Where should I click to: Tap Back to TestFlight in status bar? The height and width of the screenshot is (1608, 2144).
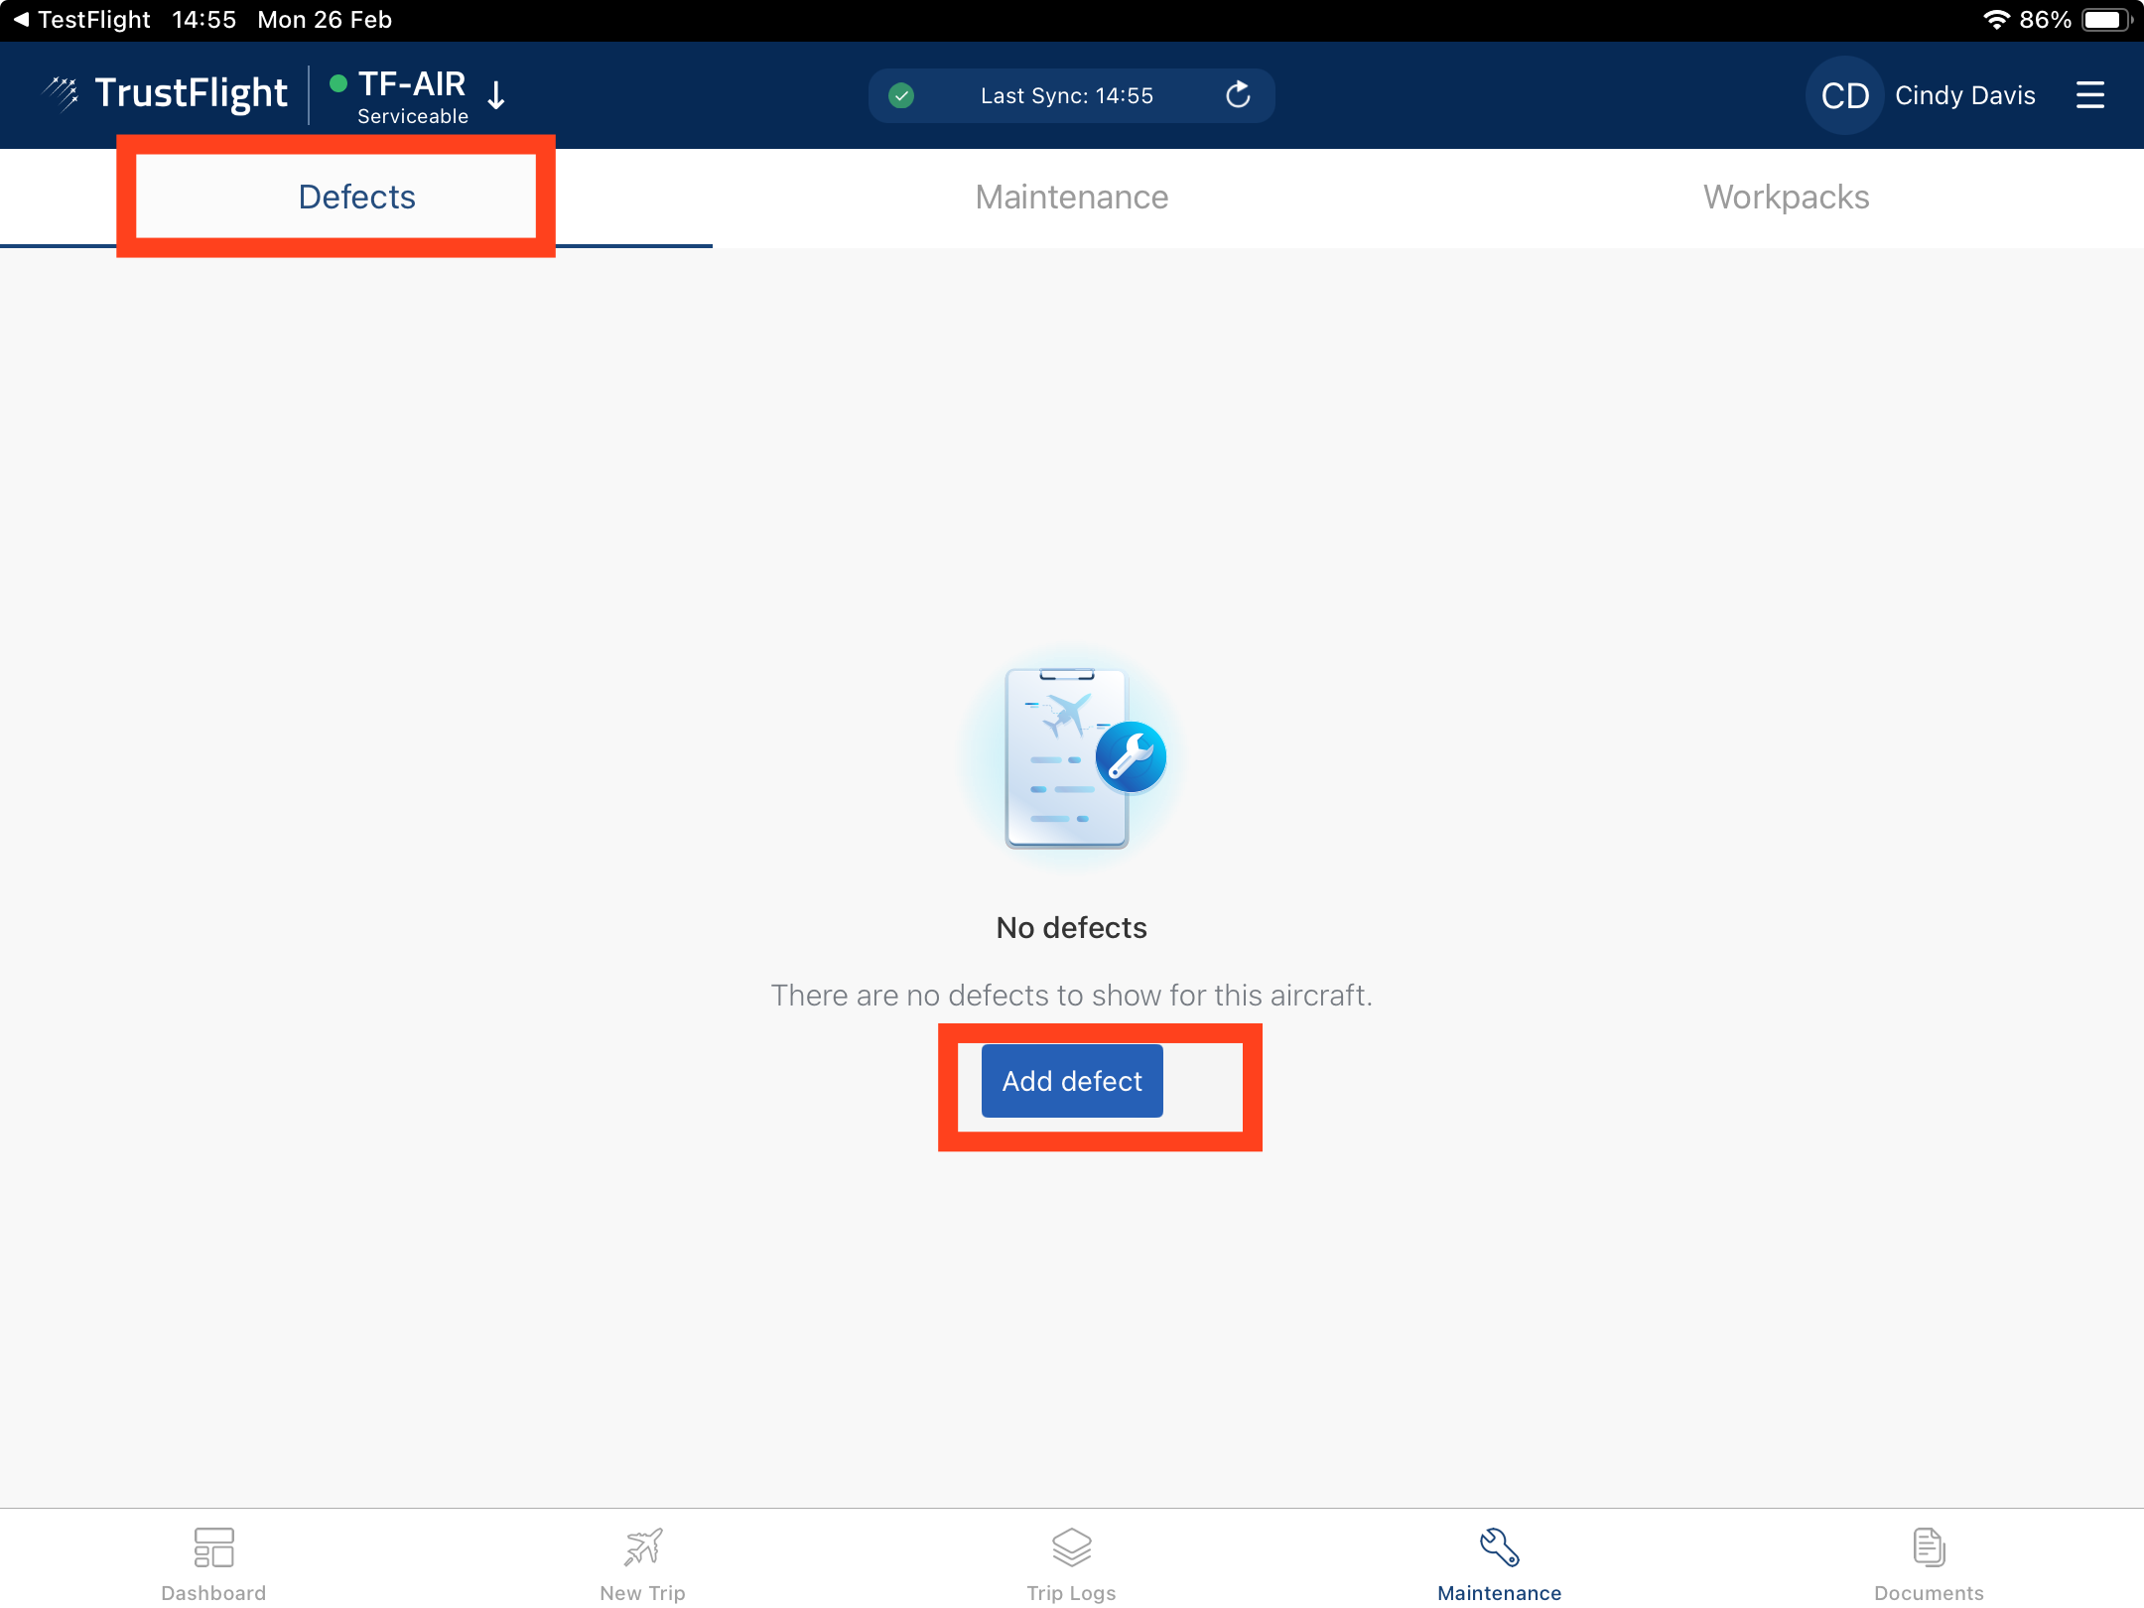click(81, 20)
